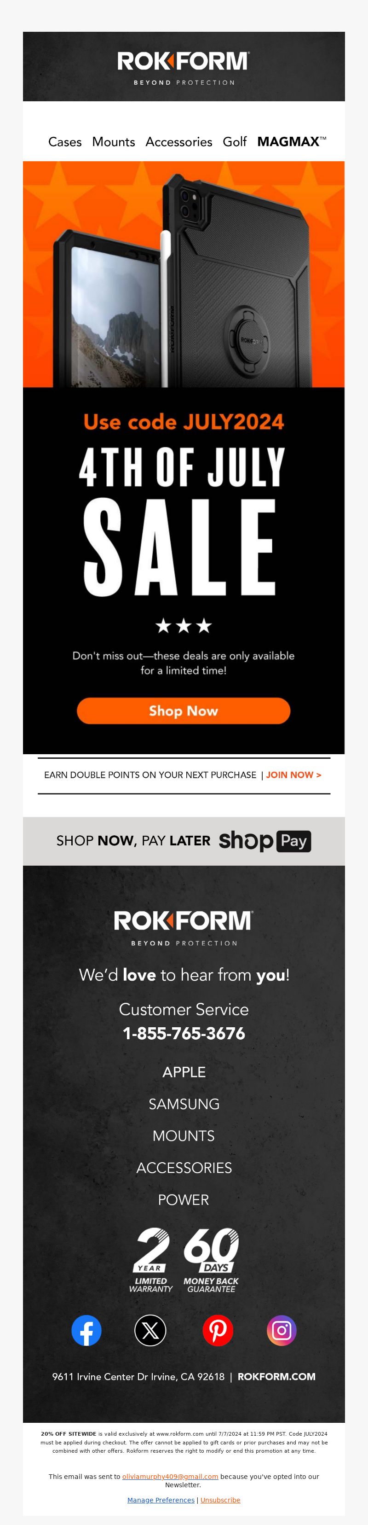Open the SAMSUNG footer link

184,1104
